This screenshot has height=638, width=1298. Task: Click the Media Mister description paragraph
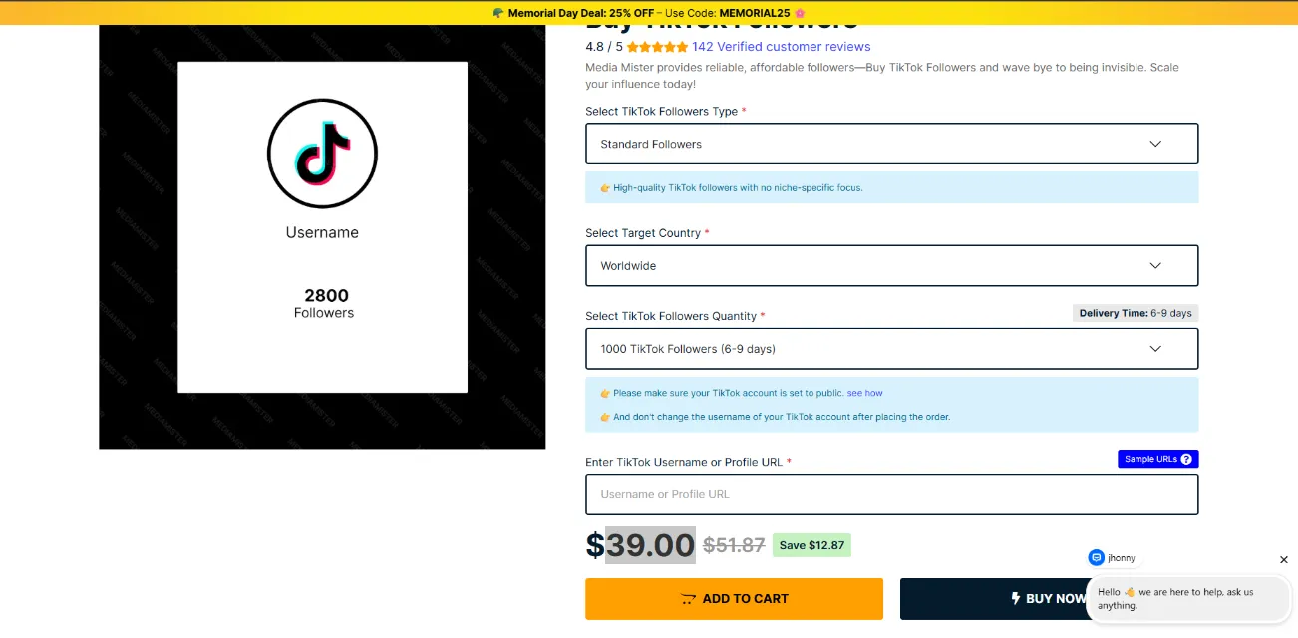(x=882, y=76)
